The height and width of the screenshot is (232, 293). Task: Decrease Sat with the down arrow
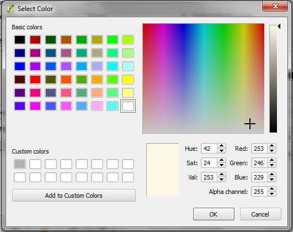[x=222, y=165]
